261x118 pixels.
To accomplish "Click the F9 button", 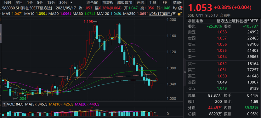I will tap(164, 3).
